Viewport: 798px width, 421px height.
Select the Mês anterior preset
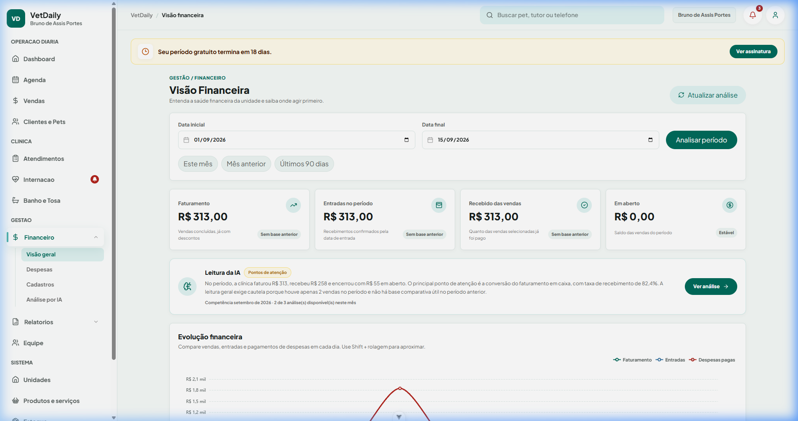246,164
